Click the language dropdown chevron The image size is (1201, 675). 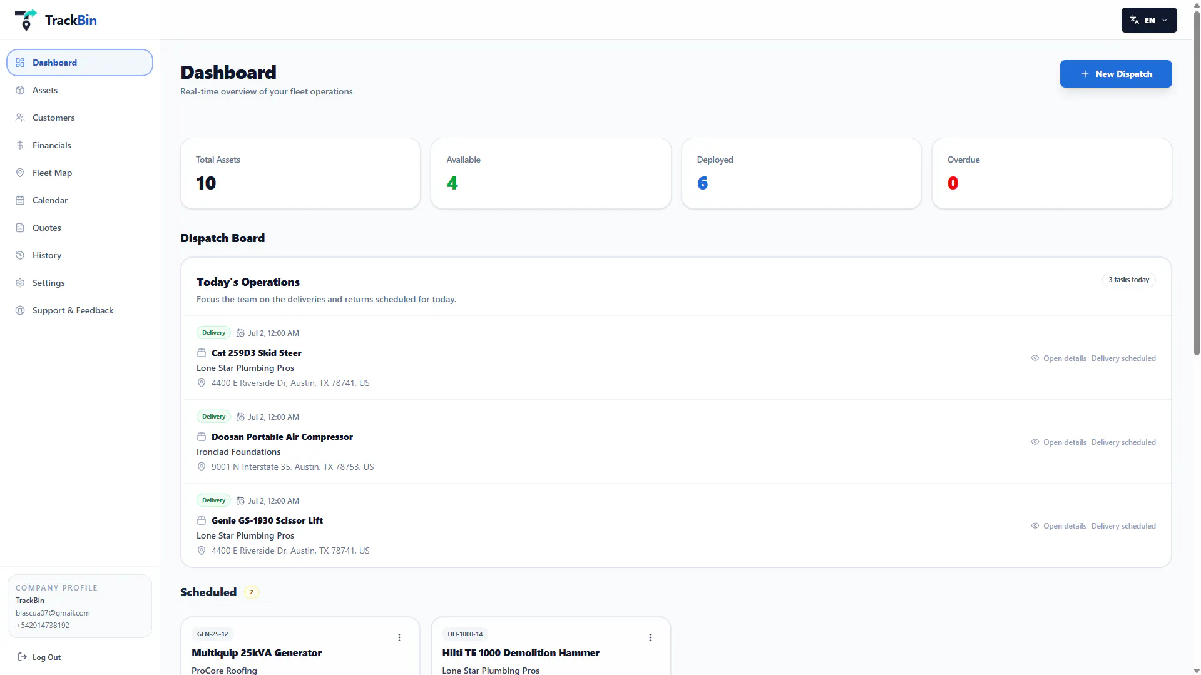pos(1165,20)
